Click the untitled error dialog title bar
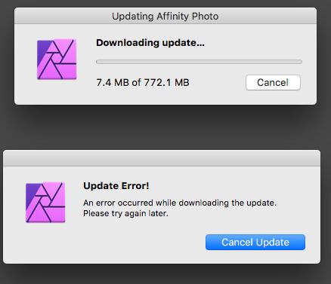Image resolution: width=331 pixels, height=284 pixels. coord(162,158)
